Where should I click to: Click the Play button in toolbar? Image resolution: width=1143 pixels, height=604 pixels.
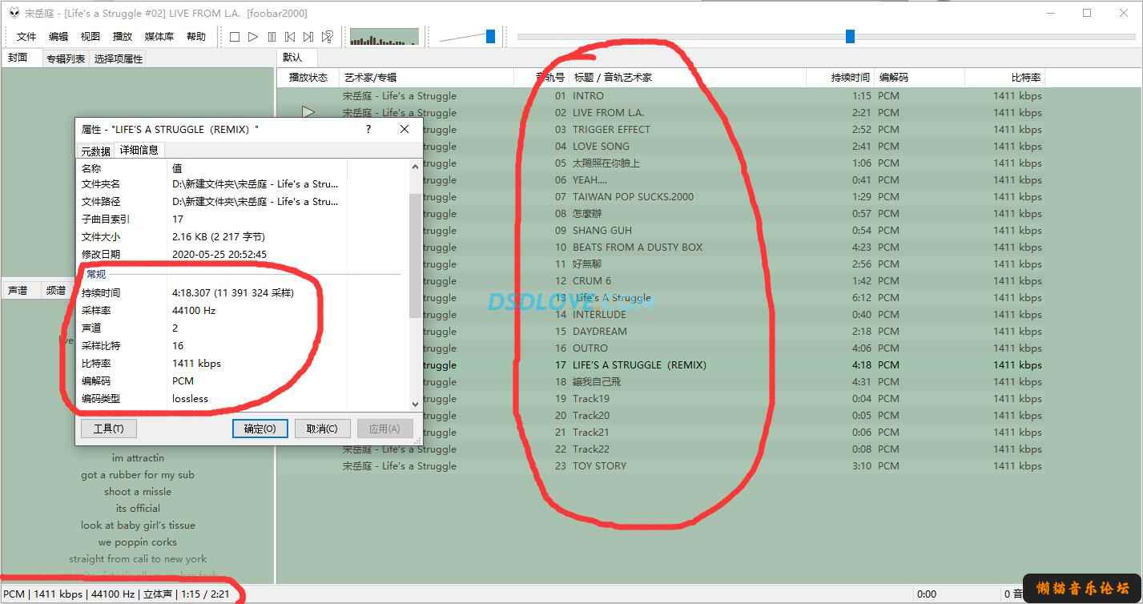click(x=253, y=37)
